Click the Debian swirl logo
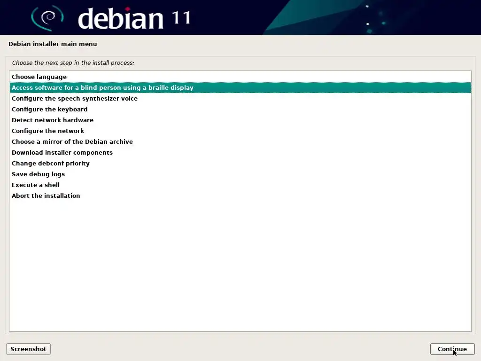 tap(47, 18)
